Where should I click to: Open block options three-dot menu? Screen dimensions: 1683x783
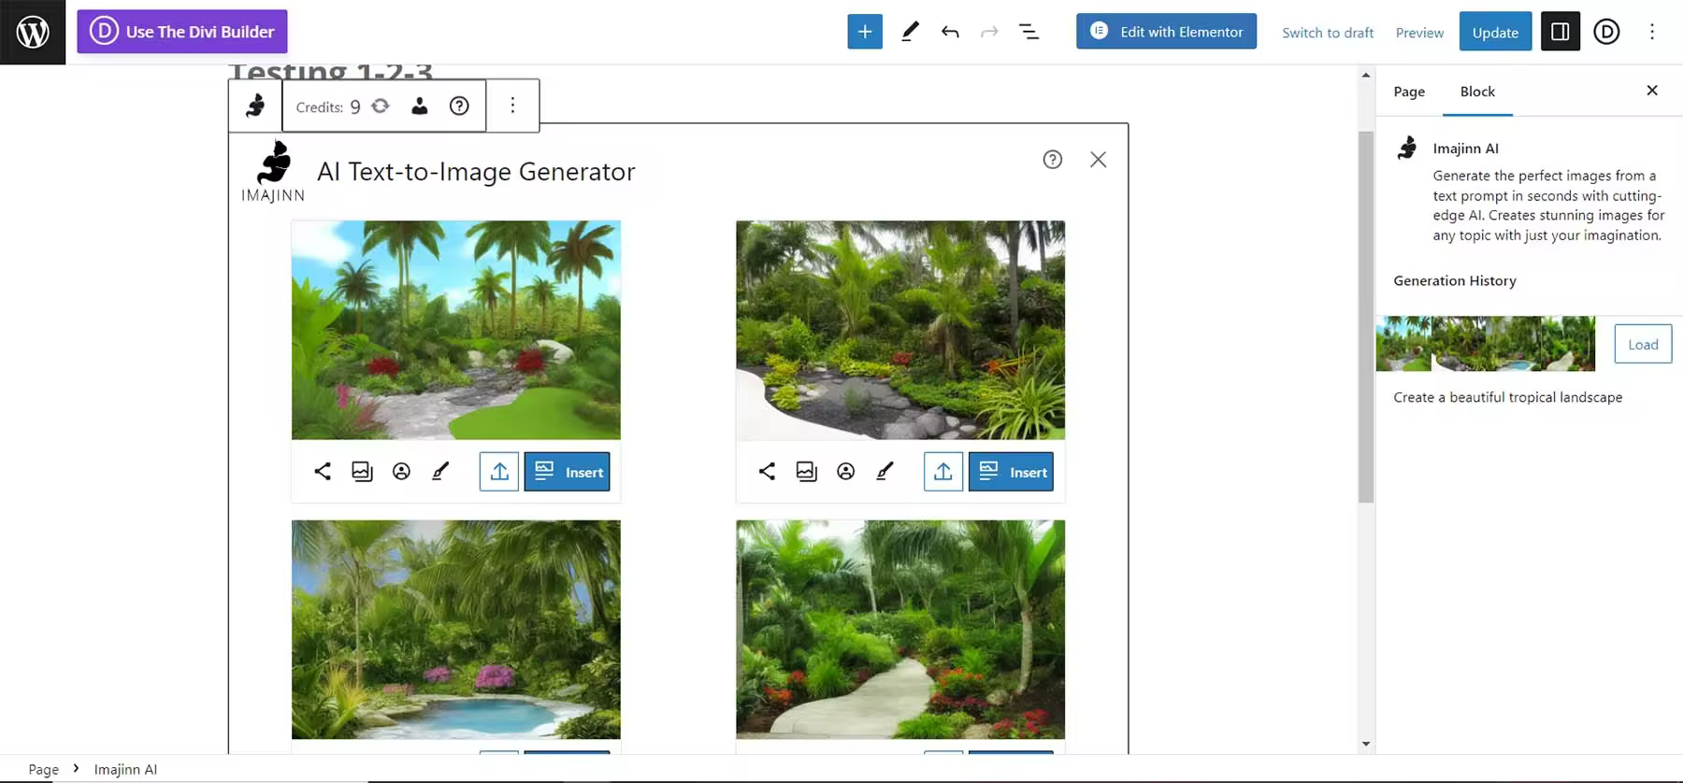click(512, 106)
